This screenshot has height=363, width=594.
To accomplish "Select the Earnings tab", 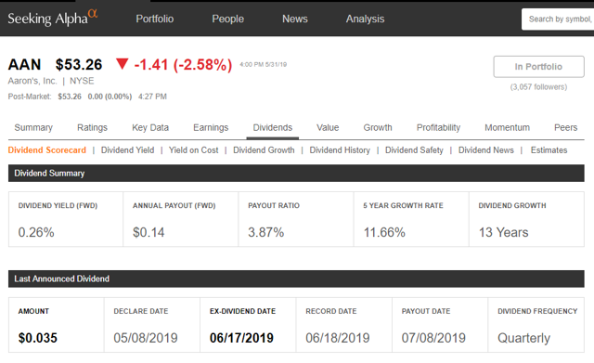I will click(x=211, y=128).
